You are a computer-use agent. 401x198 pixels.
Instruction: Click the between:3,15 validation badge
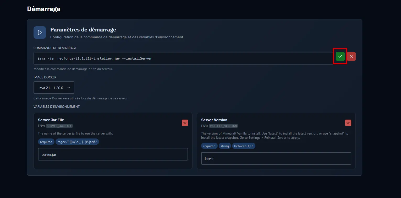pyautogui.click(x=244, y=146)
